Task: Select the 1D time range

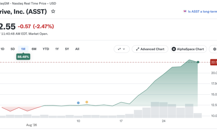Action: (x=2, y=49)
